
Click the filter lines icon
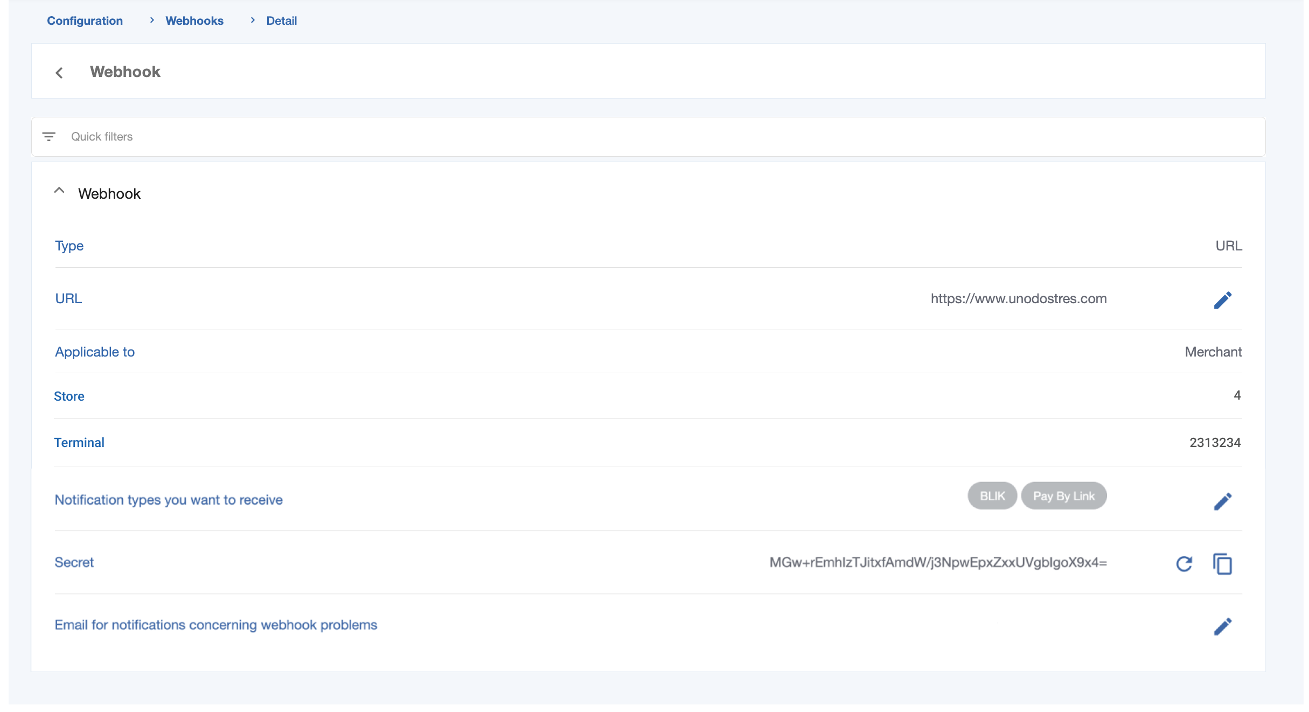click(49, 137)
